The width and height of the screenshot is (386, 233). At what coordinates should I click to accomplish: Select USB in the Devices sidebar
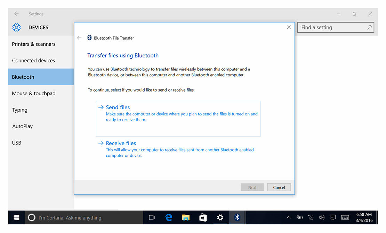[x=41, y=143]
